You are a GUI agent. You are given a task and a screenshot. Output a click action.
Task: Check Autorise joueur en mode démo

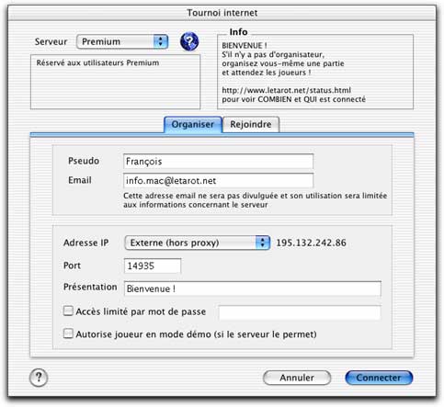tap(68, 334)
